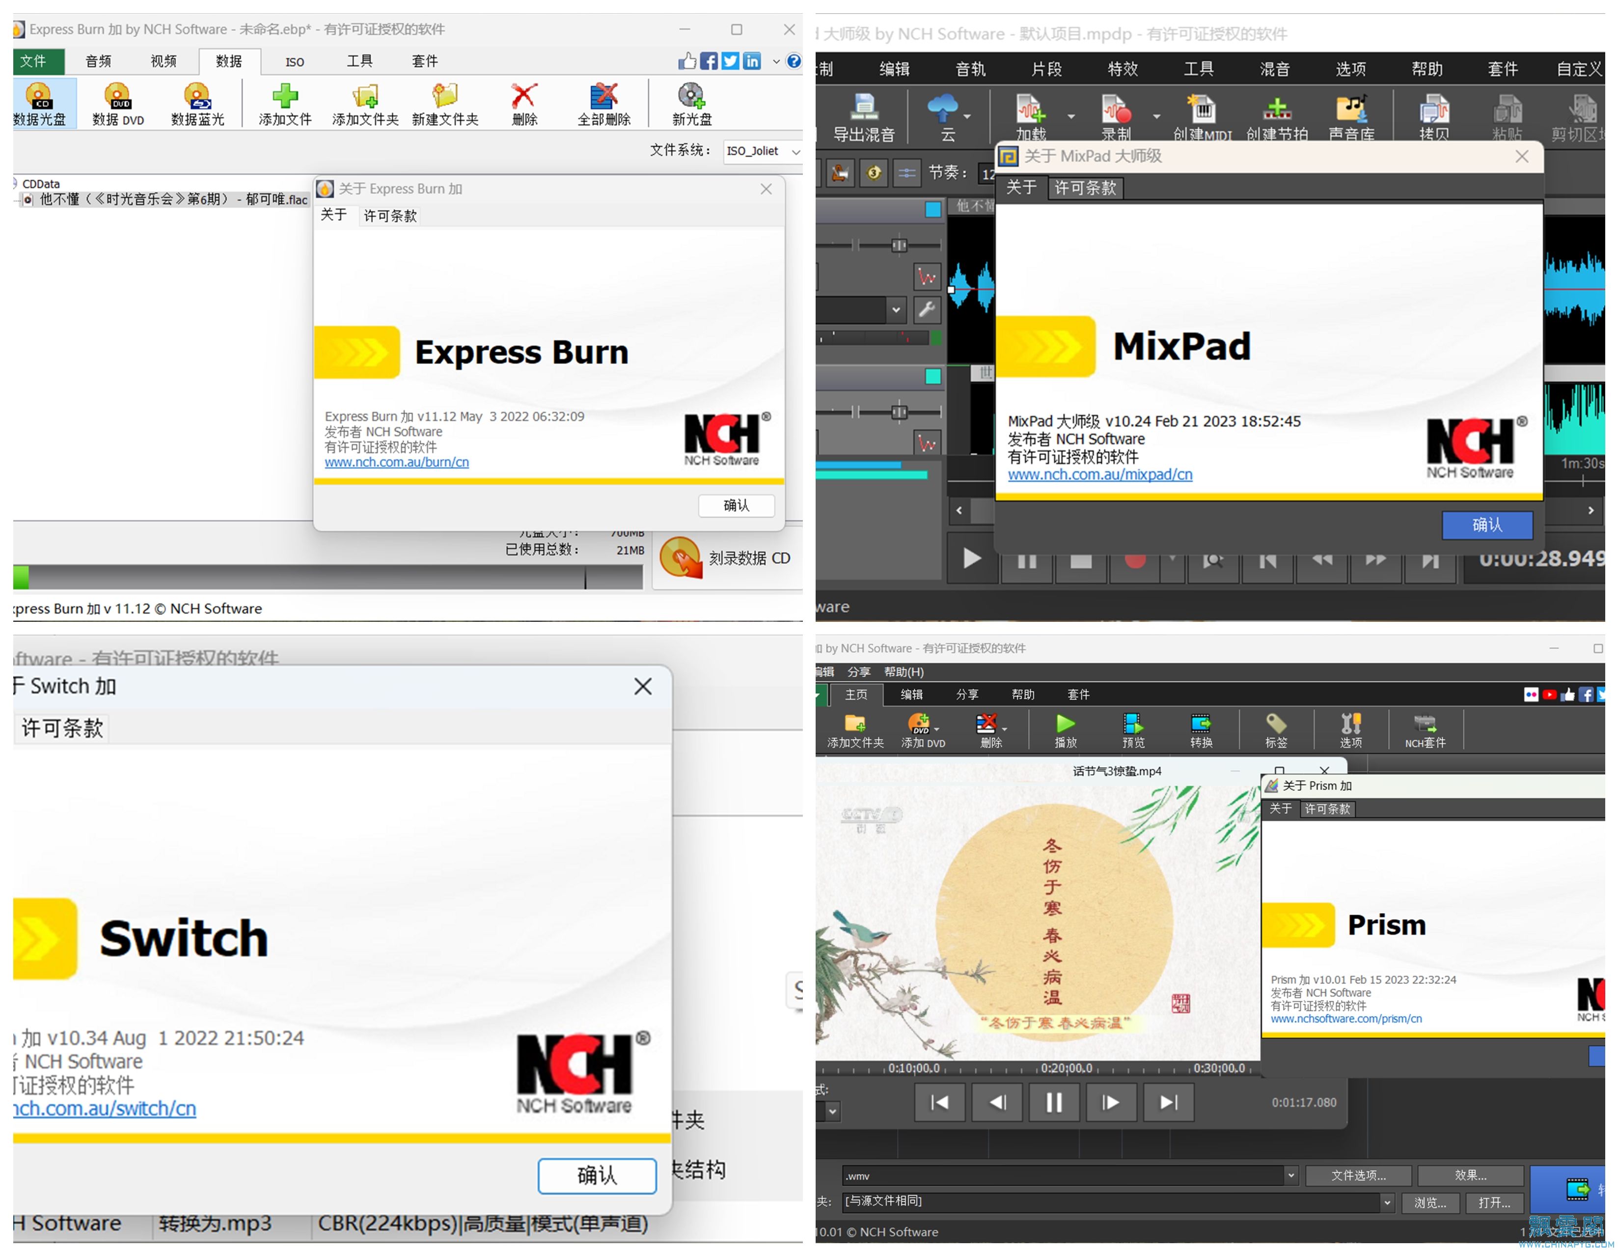
Task: Click 全部删除 icon in Express Burn
Action: [x=604, y=105]
